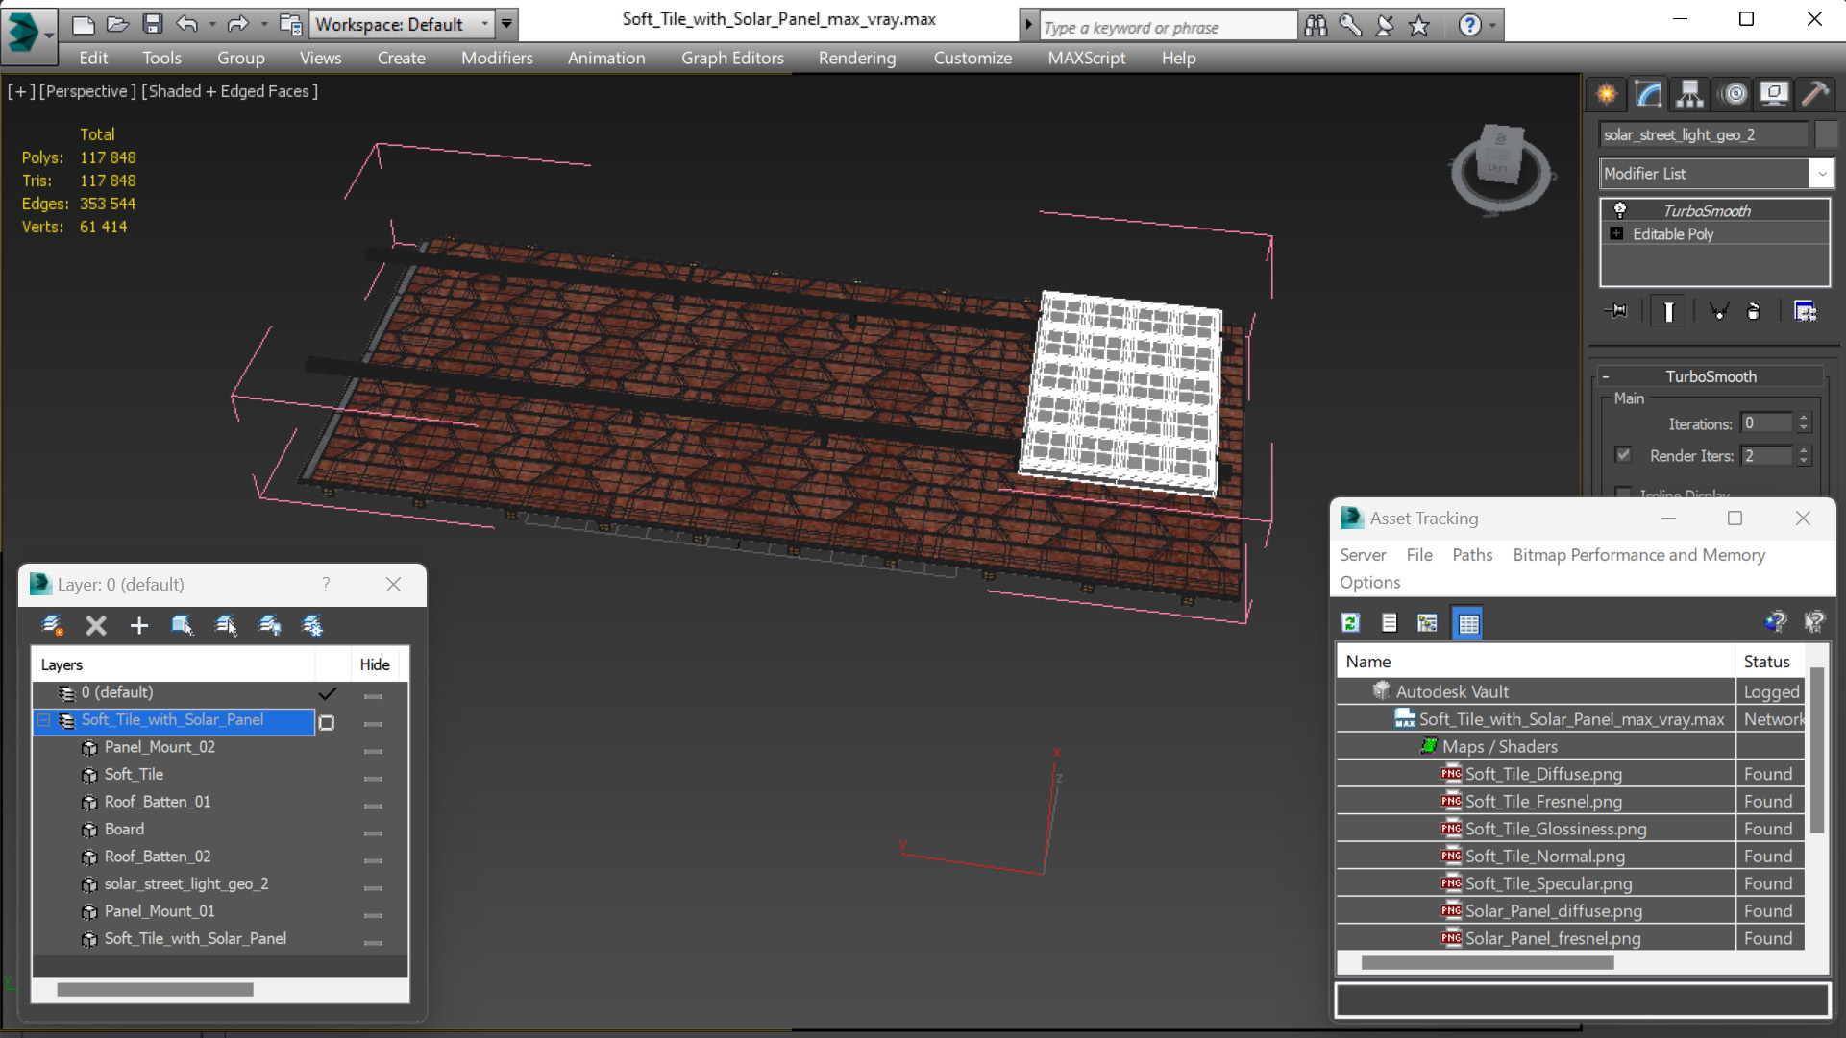1846x1038 pixels.
Task: Expand the search field arrow
Action: [1028, 25]
